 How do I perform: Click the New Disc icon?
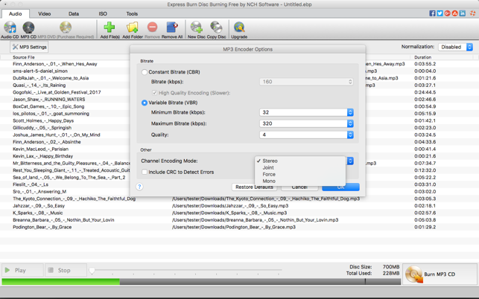pyautogui.click(x=196, y=29)
